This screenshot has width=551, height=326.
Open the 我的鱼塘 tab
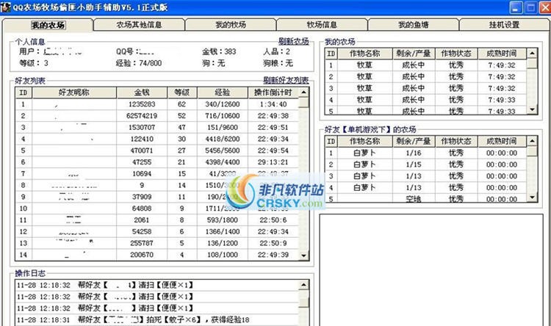coord(413,25)
